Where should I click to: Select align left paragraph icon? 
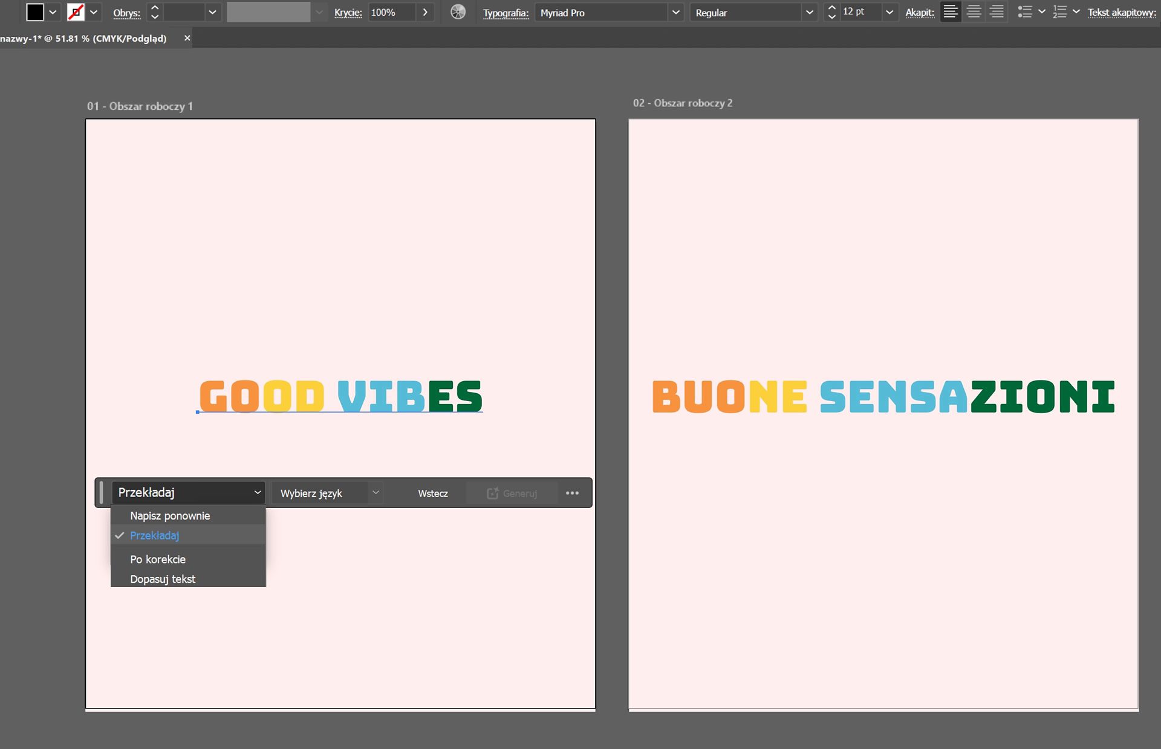pyautogui.click(x=951, y=12)
